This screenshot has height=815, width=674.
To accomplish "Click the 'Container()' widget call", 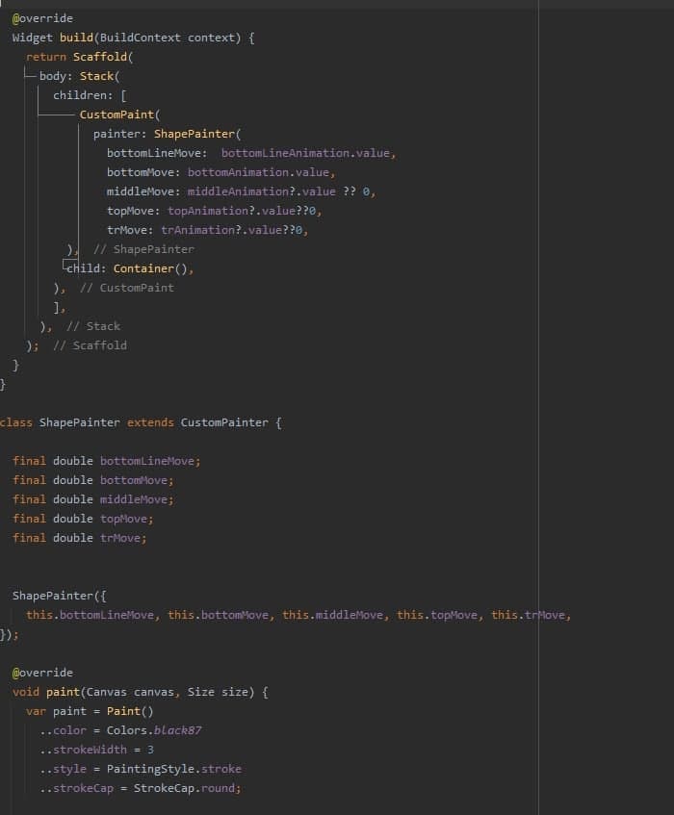I will pos(150,268).
